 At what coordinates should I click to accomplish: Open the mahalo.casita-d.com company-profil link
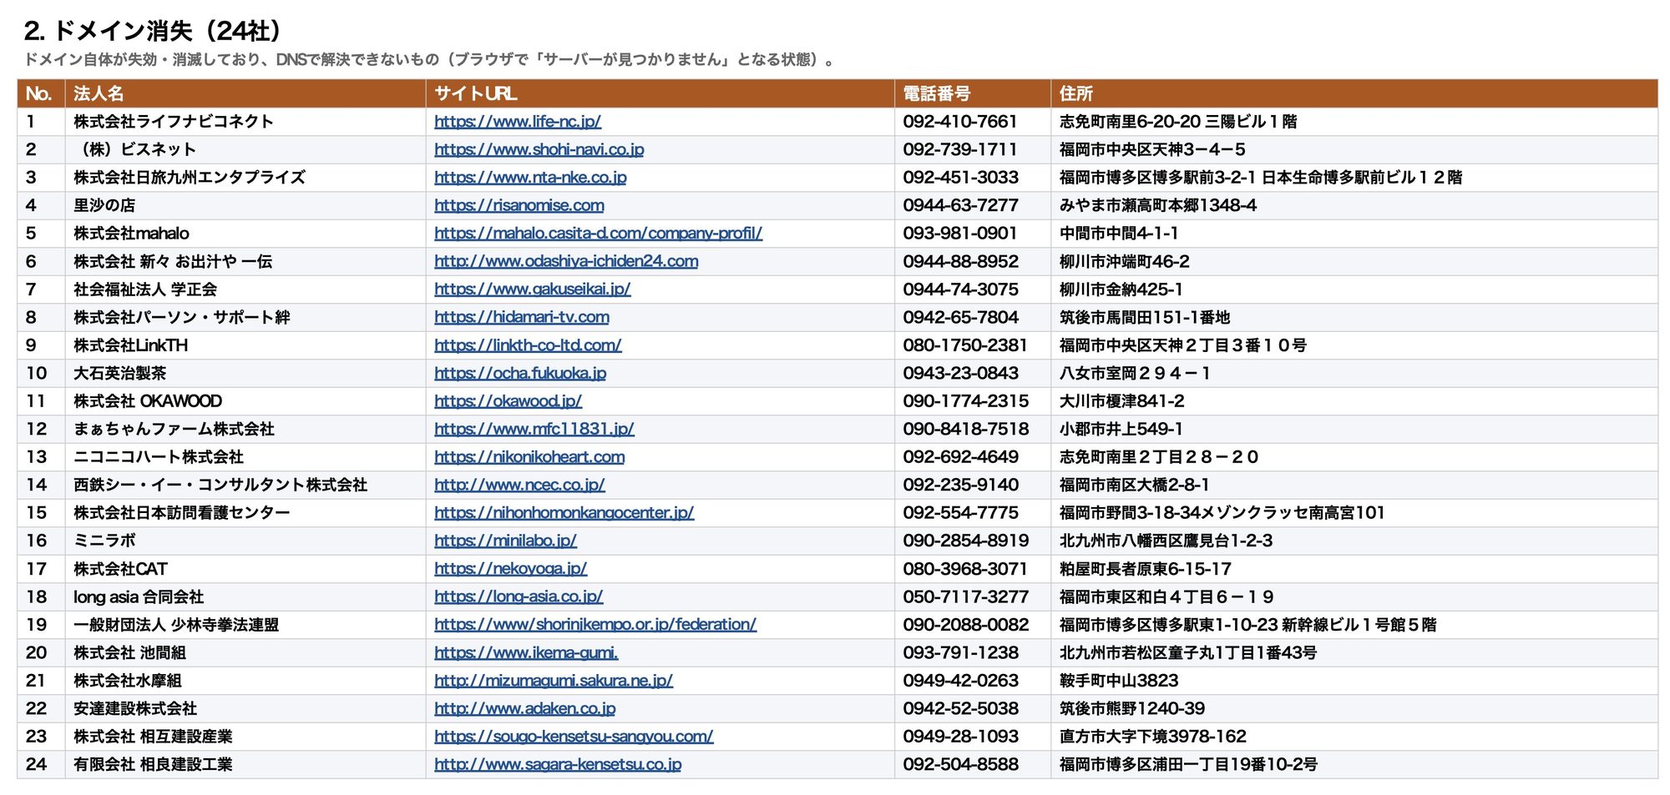598,234
